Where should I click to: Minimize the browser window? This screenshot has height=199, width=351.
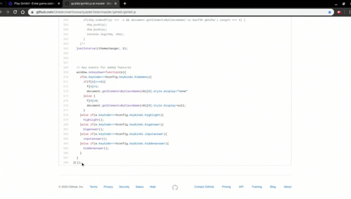[x=336, y=4]
